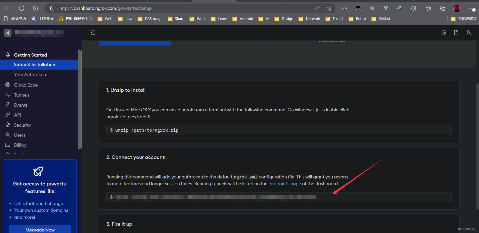Open the browser home page
Viewport: 479px width, 233px height.
35,8
